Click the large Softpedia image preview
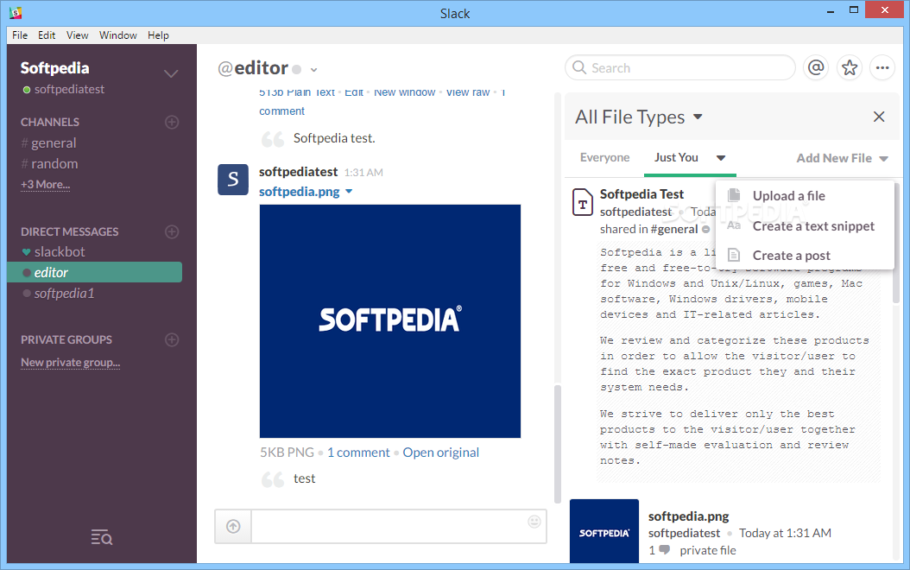The image size is (910, 570). 390,321
